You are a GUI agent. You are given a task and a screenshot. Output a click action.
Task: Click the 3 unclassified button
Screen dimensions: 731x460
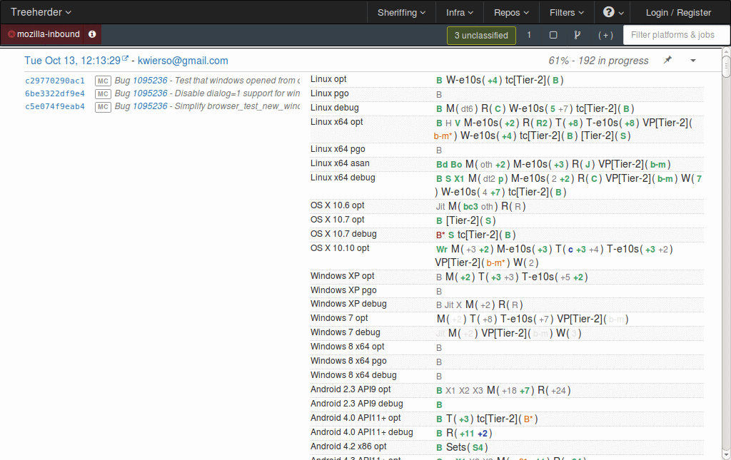coord(481,36)
